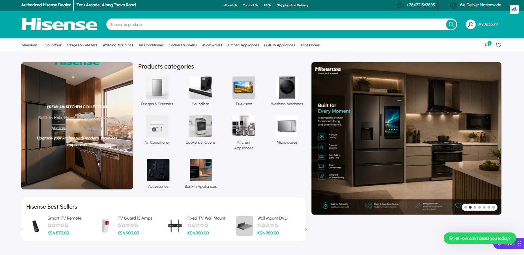This screenshot has width=524, height=255.
Task: Open the Accessories category image
Action: 158,170
